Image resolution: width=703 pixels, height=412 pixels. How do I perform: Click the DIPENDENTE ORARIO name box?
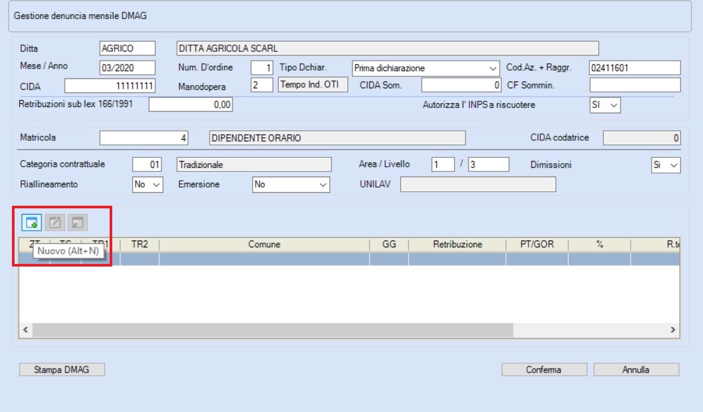338,138
